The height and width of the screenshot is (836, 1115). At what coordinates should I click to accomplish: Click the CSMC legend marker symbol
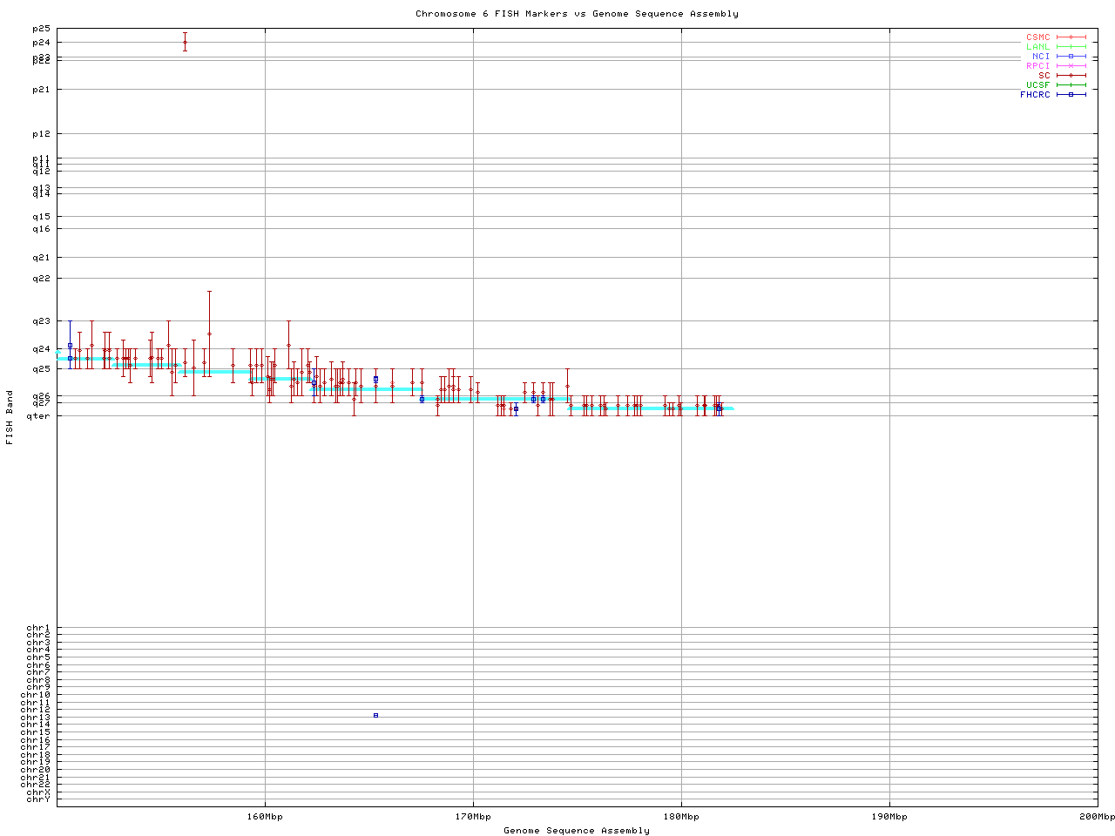[1071, 37]
